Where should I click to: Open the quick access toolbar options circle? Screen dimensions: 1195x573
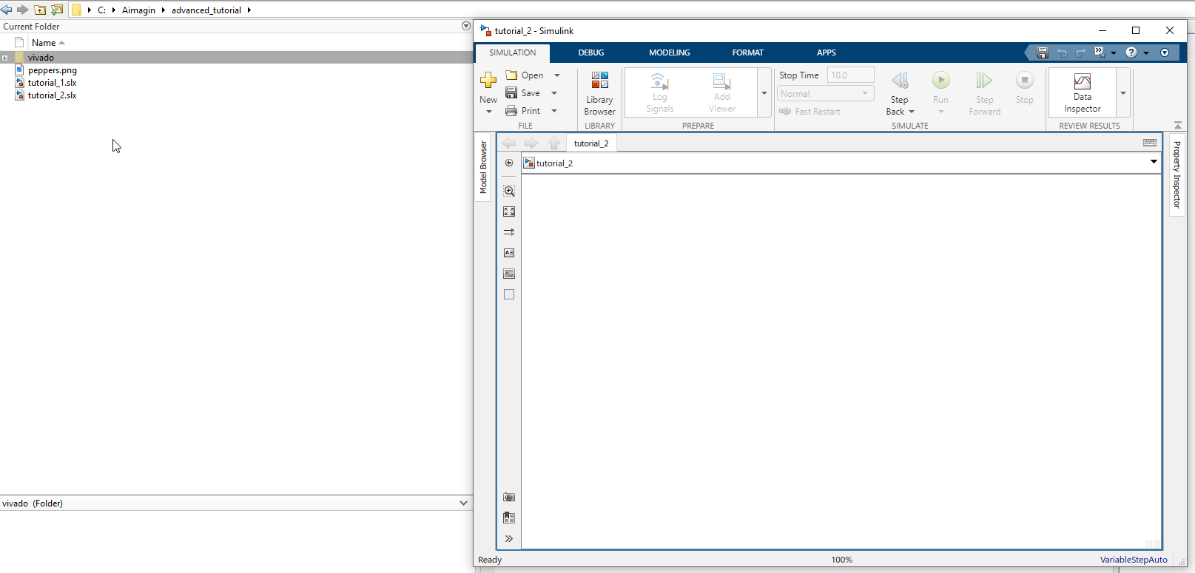[x=1165, y=52]
